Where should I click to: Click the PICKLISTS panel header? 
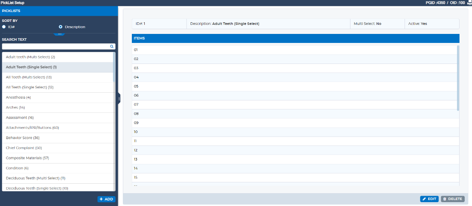coord(59,11)
